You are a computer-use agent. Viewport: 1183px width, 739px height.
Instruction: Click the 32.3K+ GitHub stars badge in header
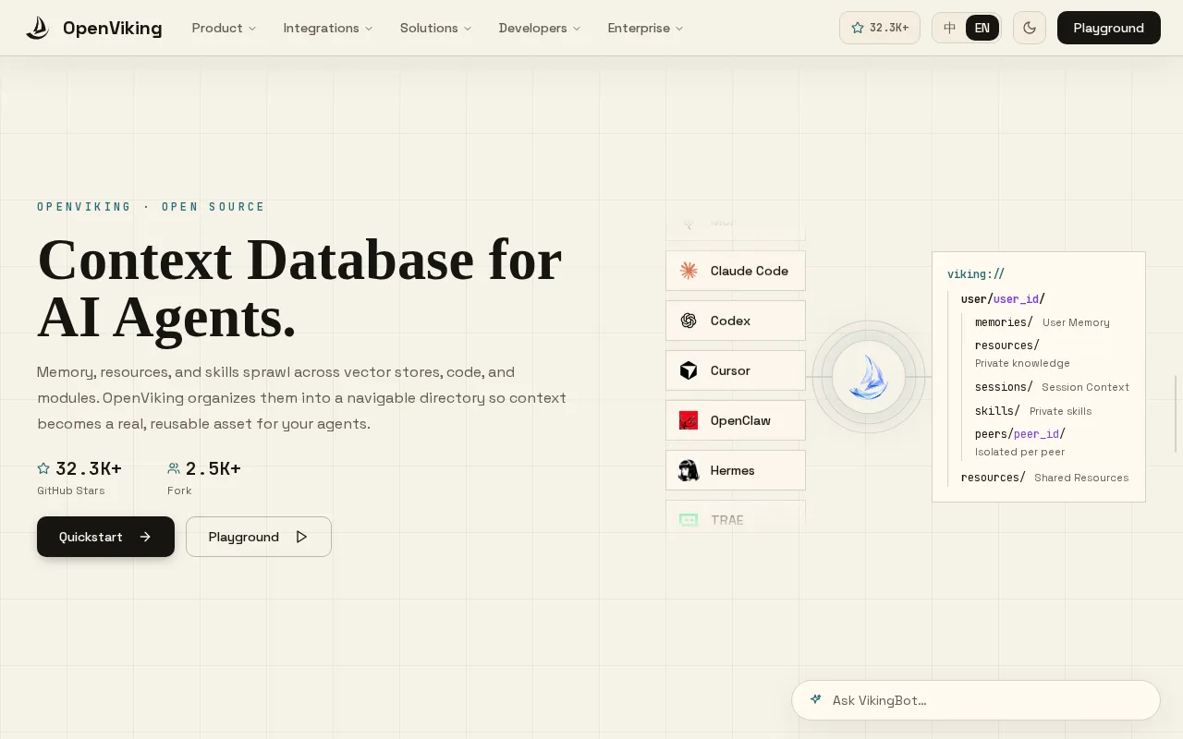click(880, 28)
